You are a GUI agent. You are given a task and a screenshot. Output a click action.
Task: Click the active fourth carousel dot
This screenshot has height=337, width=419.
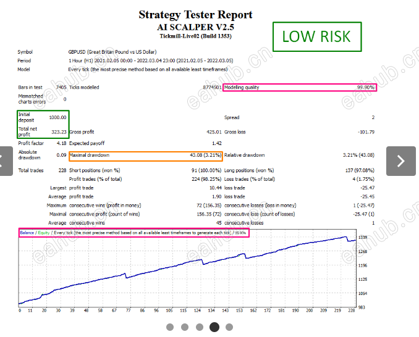click(214, 327)
